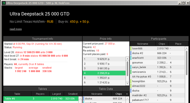This screenshot has width=190, height=103.
Task: Click the Participants panel header
Action: (x=159, y=39)
